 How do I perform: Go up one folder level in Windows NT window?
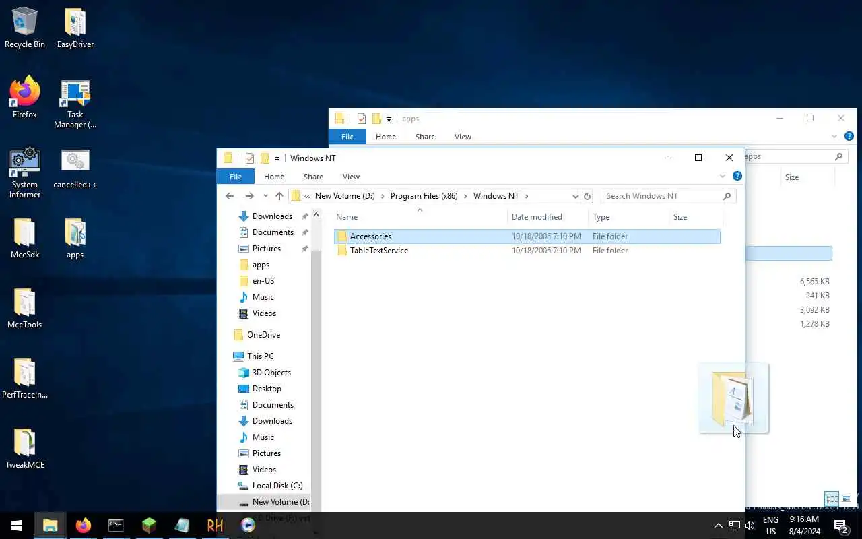tap(279, 196)
